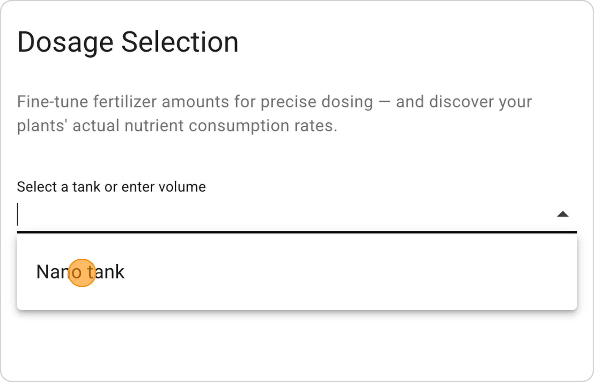Toggle the tank combo box caret
Image resolution: width=594 pixels, height=382 pixels.
tap(563, 214)
